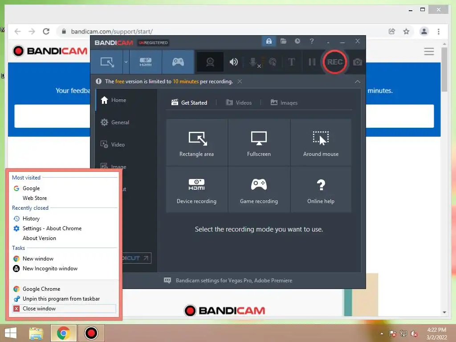Reload the Bandicam support page
Viewport: 456px width, 342px height.
click(46, 32)
